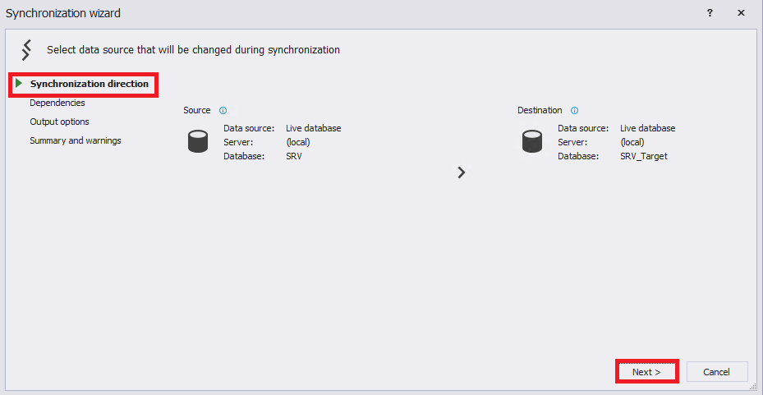Click the source database name SRV
This screenshot has height=395, width=763.
[294, 156]
